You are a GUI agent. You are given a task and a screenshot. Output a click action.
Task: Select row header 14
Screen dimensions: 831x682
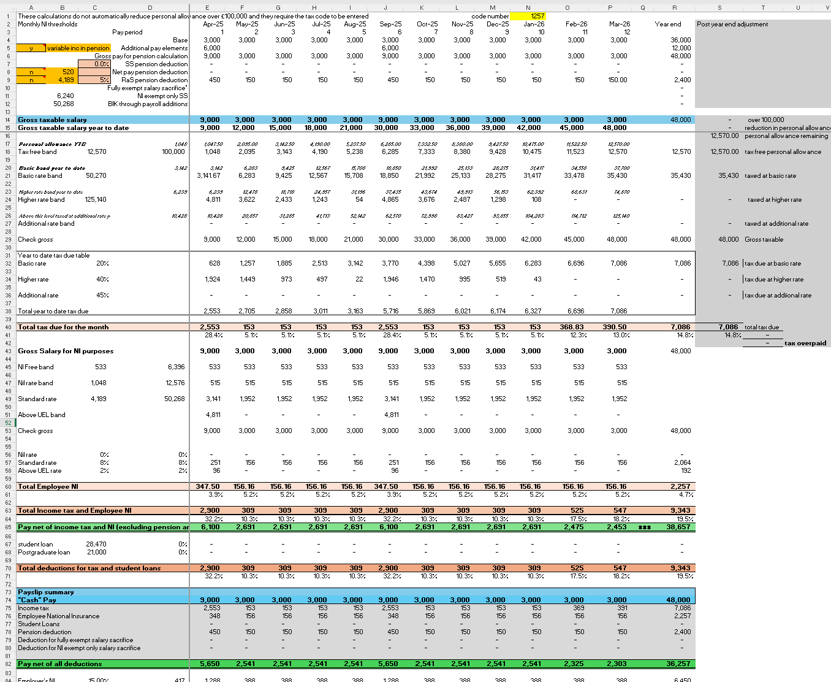(8, 120)
